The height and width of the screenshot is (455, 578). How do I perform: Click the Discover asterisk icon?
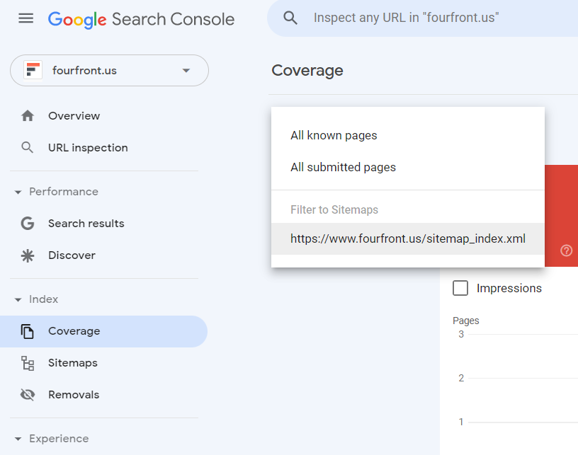pyautogui.click(x=28, y=255)
